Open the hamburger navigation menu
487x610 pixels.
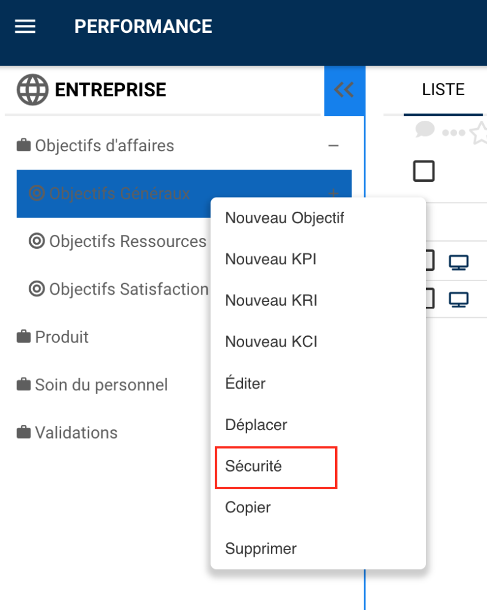pyautogui.click(x=25, y=27)
